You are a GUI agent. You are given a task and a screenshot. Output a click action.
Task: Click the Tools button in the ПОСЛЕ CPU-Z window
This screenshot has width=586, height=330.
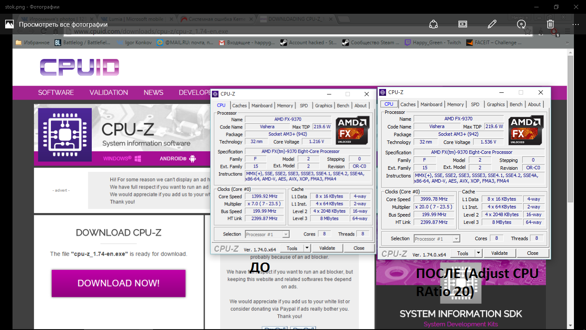[x=463, y=253]
